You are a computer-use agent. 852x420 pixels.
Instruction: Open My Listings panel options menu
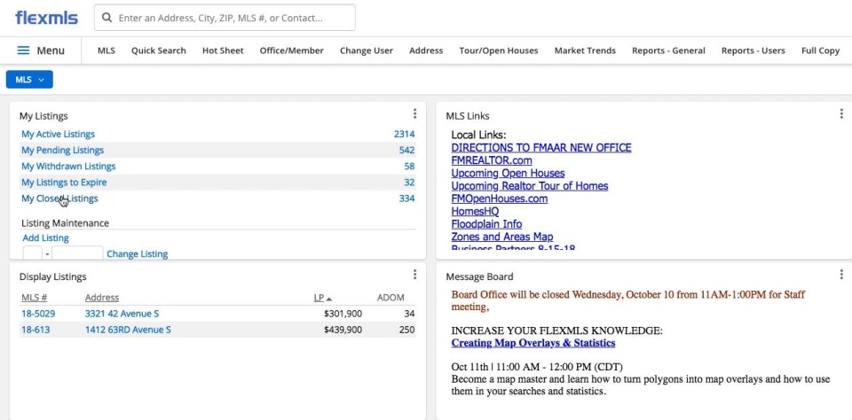click(x=414, y=114)
